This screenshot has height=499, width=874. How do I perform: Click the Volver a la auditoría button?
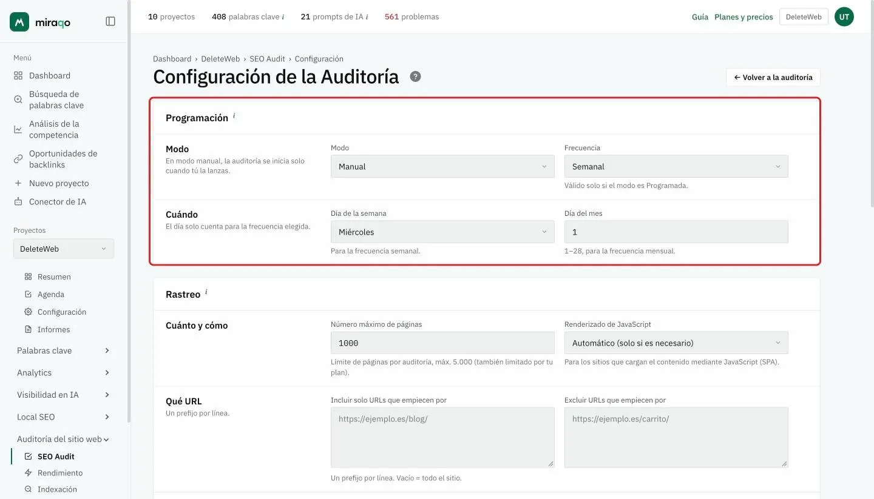pyautogui.click(x=773, y=78)
